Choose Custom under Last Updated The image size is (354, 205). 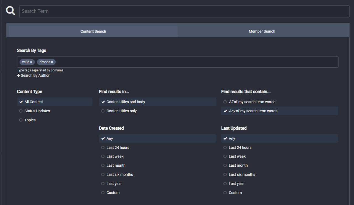pos(235,193)
